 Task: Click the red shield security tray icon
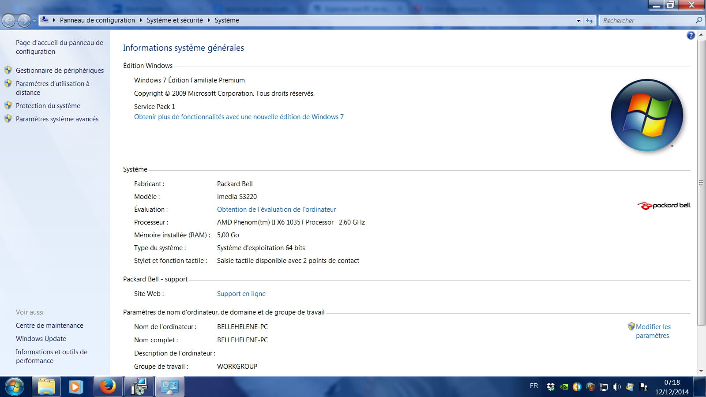pos(590,387)
